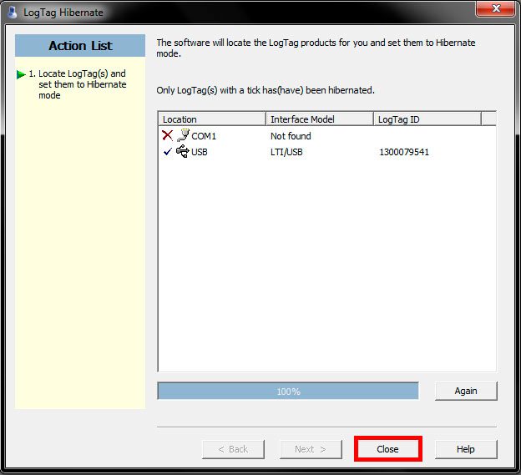Click the blue tick on the USB row

[167, 152]
